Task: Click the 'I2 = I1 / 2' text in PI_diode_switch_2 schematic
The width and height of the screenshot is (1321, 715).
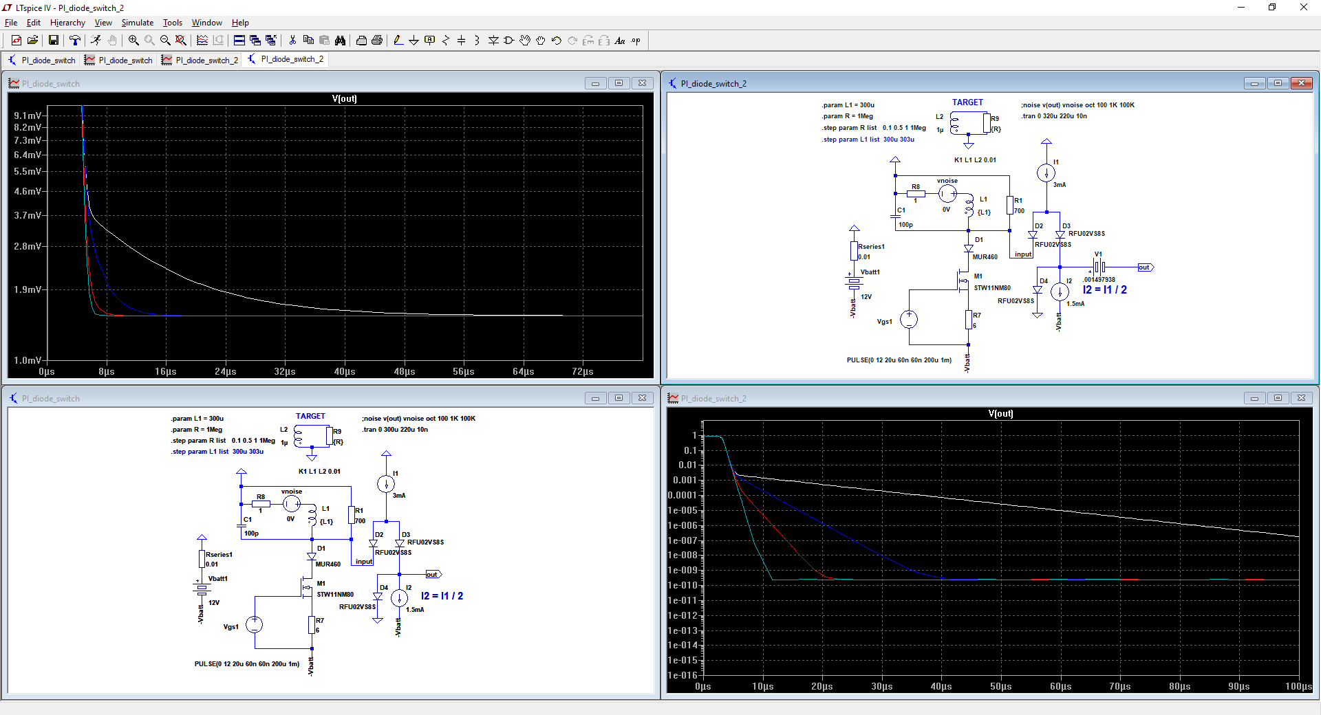Action: pos(1104,289)
